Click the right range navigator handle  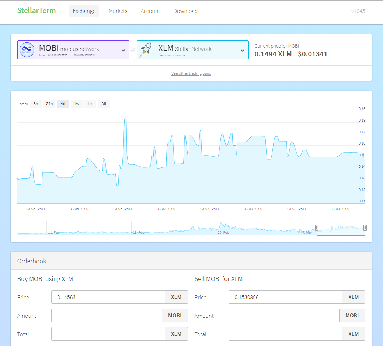[x=365, y=228]
